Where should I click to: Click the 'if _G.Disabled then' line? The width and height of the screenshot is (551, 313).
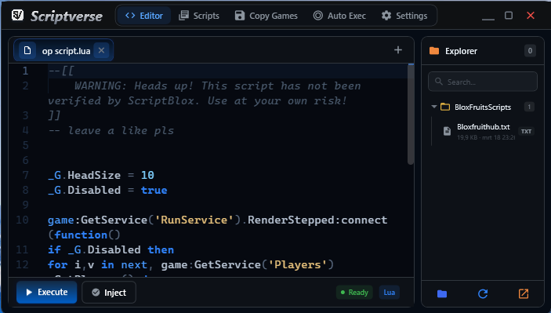pos(111,249)
